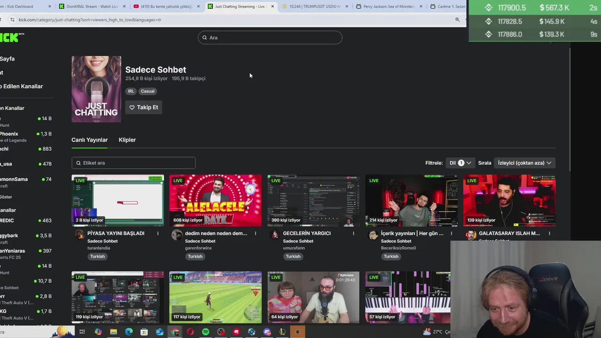Viewport: 601px width, 338px height.
Task: Open PİYASA YAYINI BAŞLADI stream thumbnail
Action: click(118, 200)
